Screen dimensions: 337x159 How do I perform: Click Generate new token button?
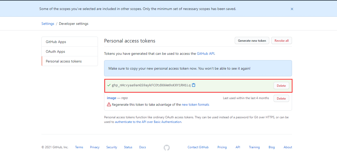(252, 40)
